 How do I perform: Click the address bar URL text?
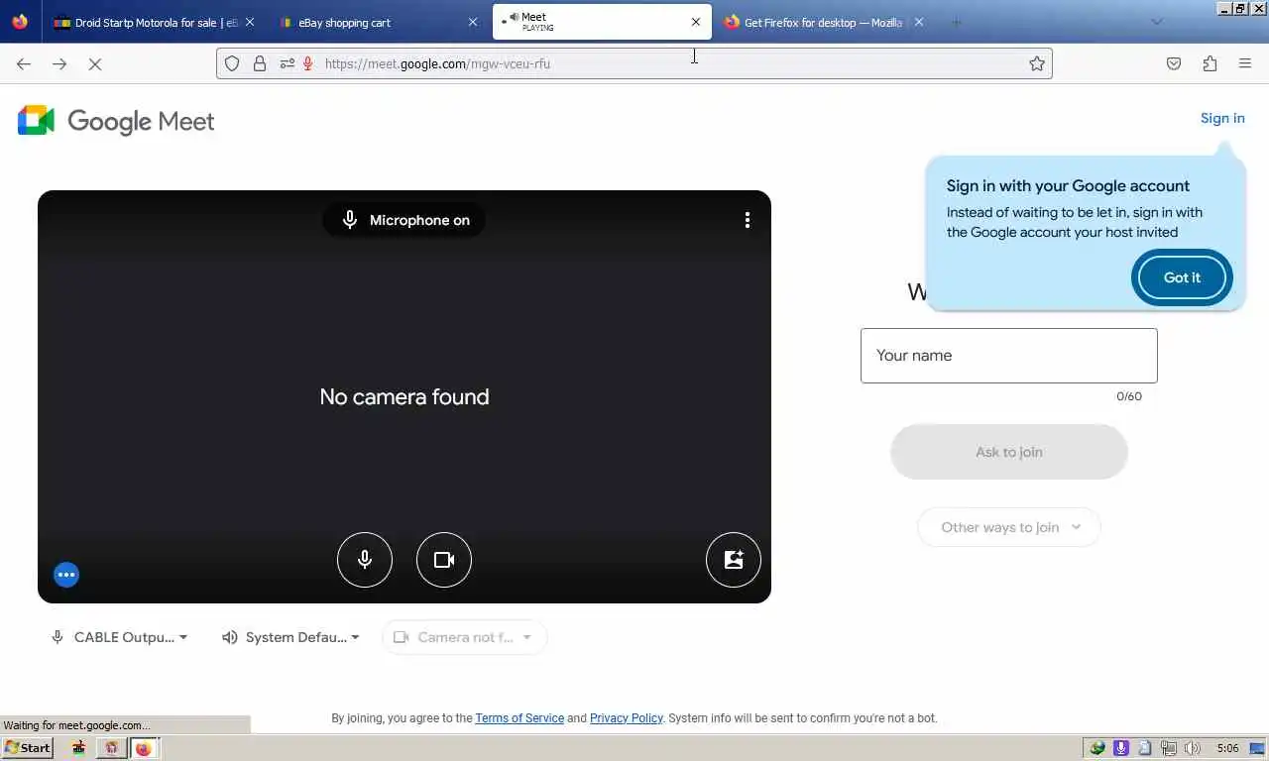click(437, 63)
